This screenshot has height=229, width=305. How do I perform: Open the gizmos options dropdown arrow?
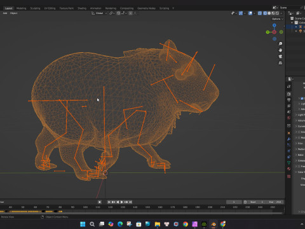(x=245, y=13)
